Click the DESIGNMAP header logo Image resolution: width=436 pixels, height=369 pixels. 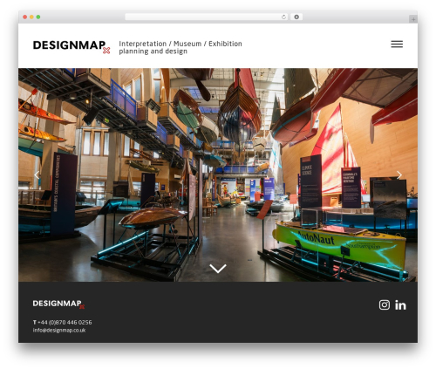72,47
